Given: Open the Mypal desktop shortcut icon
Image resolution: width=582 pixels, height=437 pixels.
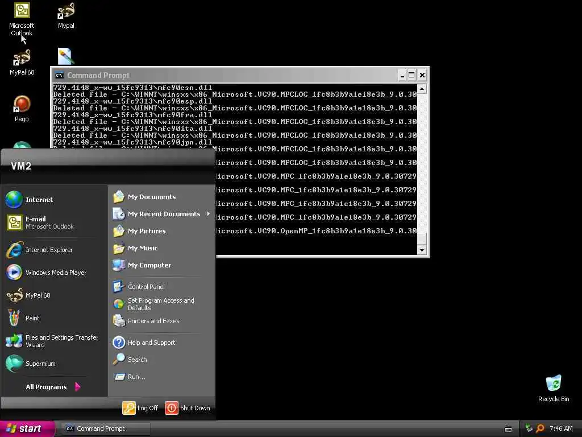Looking at the screenshot, I should pyautogui.click(x=66, y=15).
